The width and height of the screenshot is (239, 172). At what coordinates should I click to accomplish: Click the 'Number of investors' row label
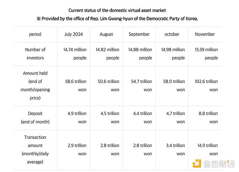(x=35, y=54)
